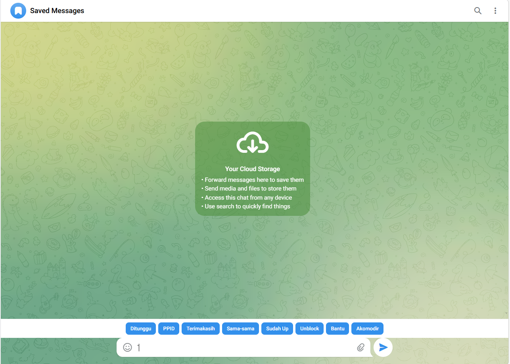The width and height of the screenshot is (510, 364).
Task: Click the search magnifier icon
Action: pyautogui.click(x=478, y=11)
